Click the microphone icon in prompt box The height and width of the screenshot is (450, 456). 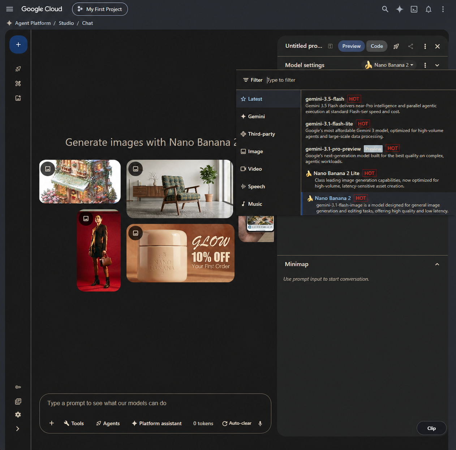260,423
